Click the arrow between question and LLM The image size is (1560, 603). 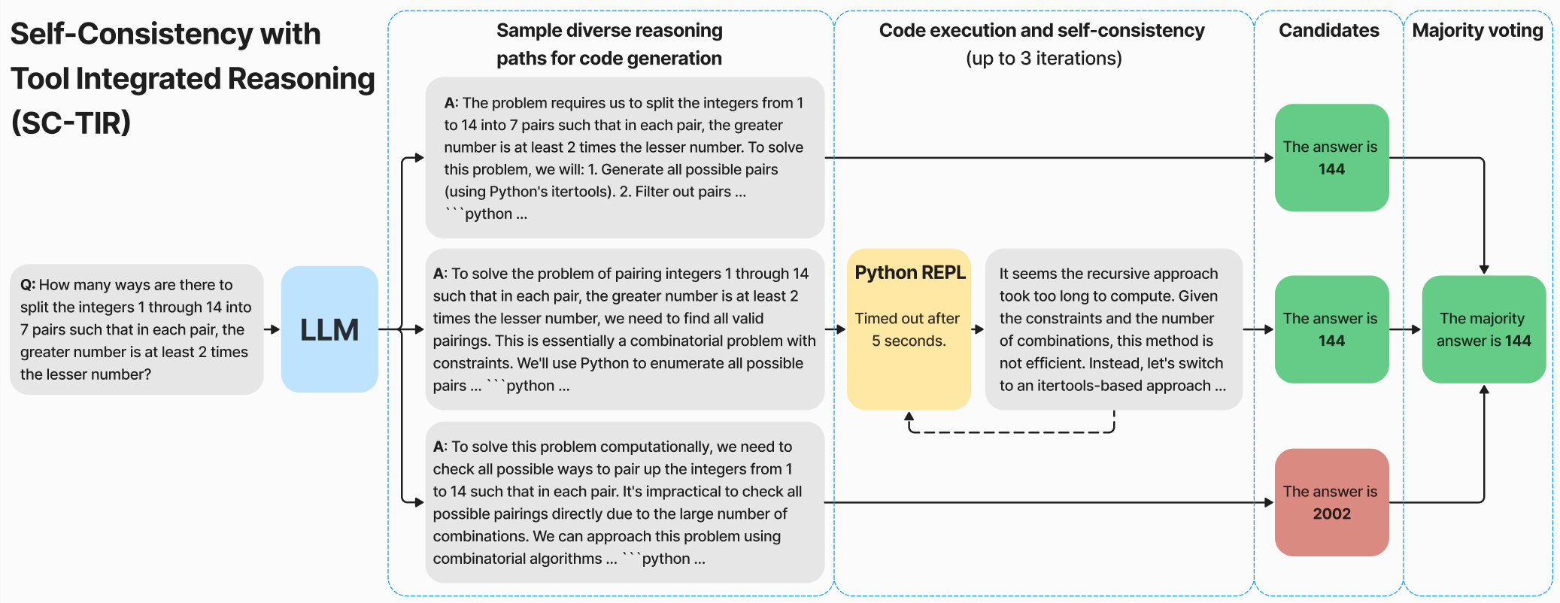click(x=272, y=329)
